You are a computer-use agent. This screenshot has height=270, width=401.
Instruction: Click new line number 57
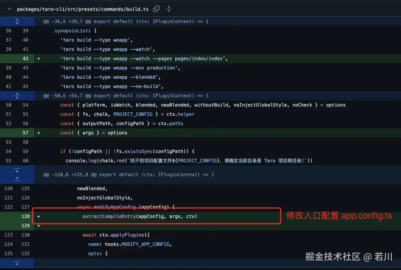[x=26, y=133]
